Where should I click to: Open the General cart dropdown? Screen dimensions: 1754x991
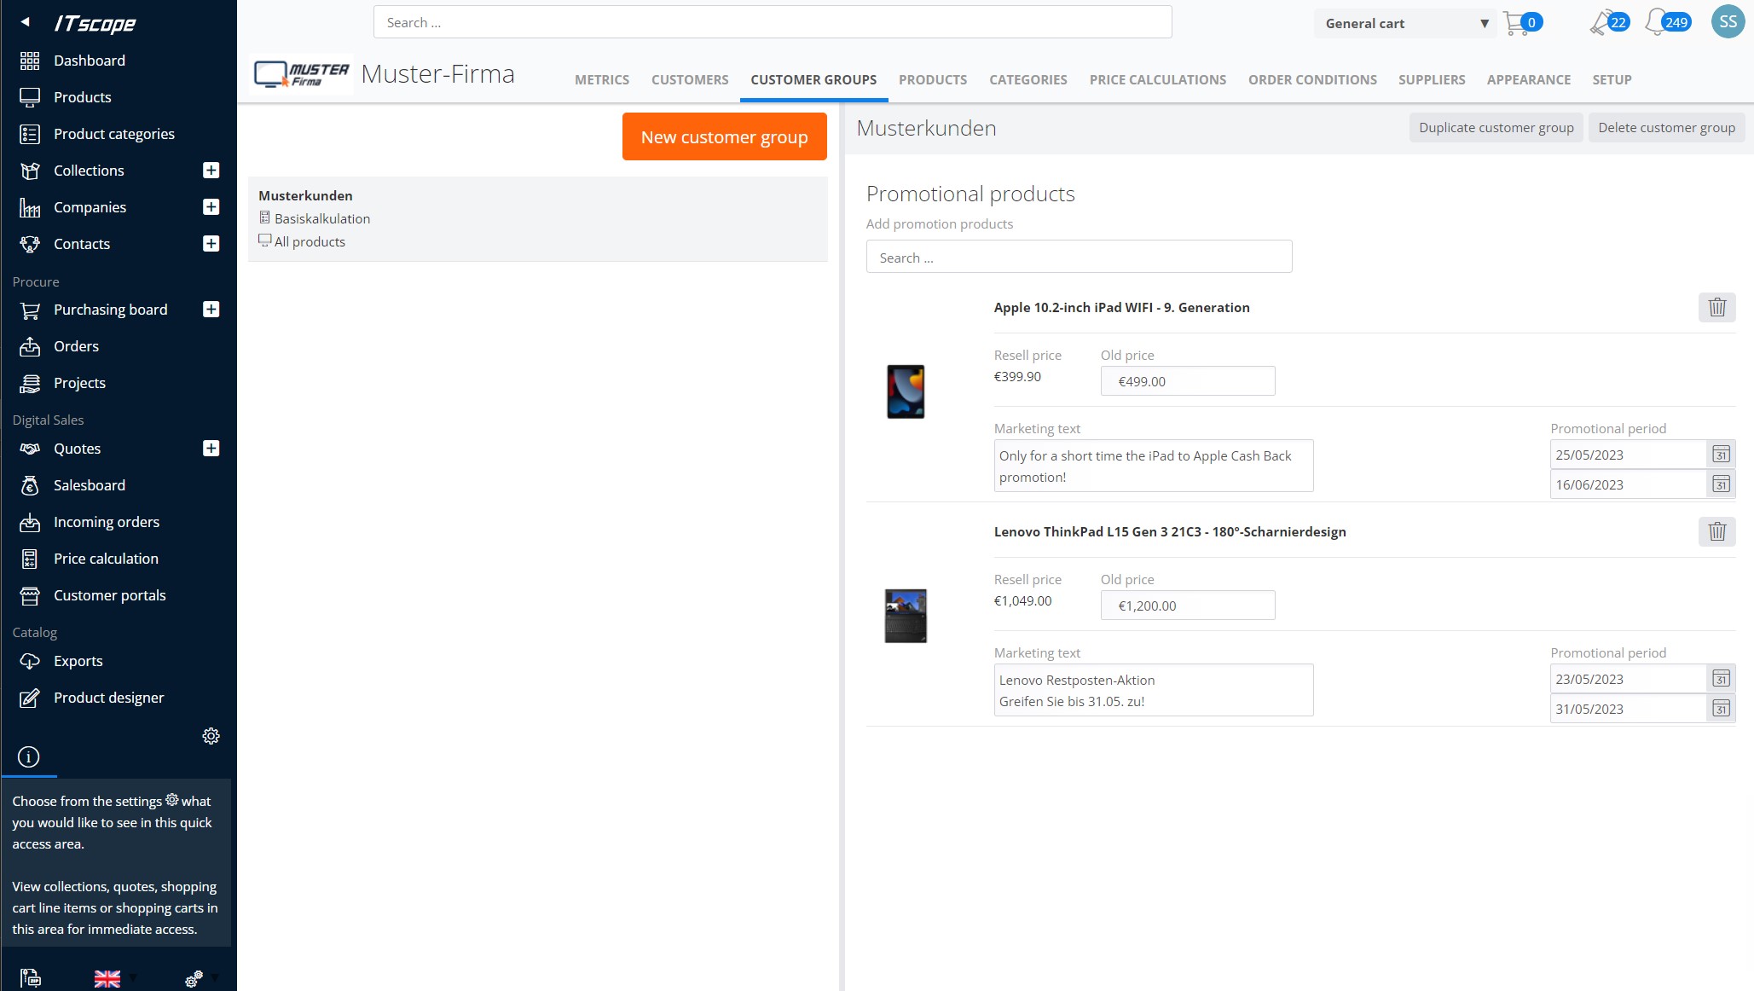click(x=1405, y=23)
